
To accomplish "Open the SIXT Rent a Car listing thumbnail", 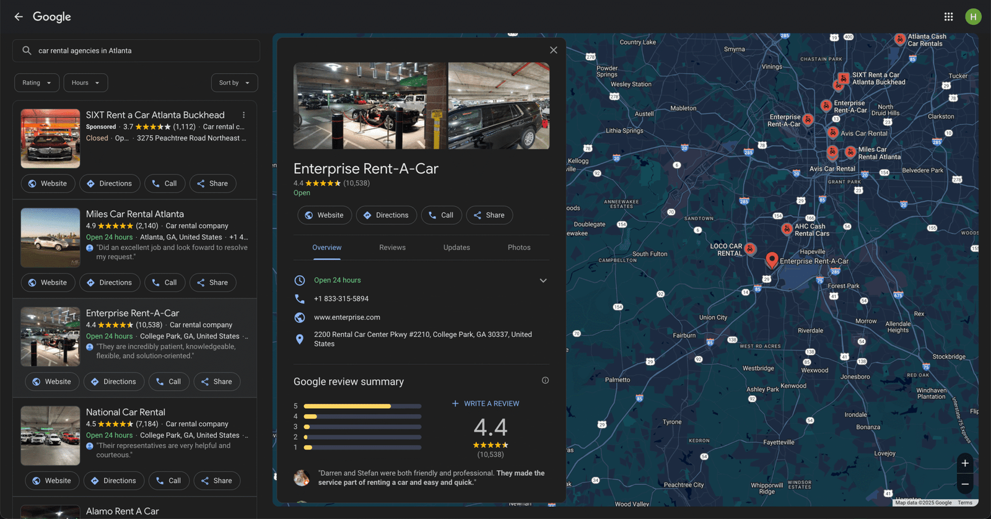I will [x=50, y=139].
